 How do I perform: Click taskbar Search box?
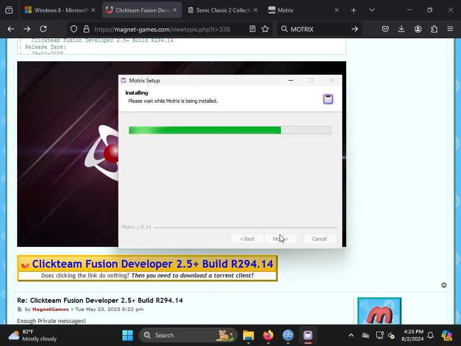coord(188,335)
